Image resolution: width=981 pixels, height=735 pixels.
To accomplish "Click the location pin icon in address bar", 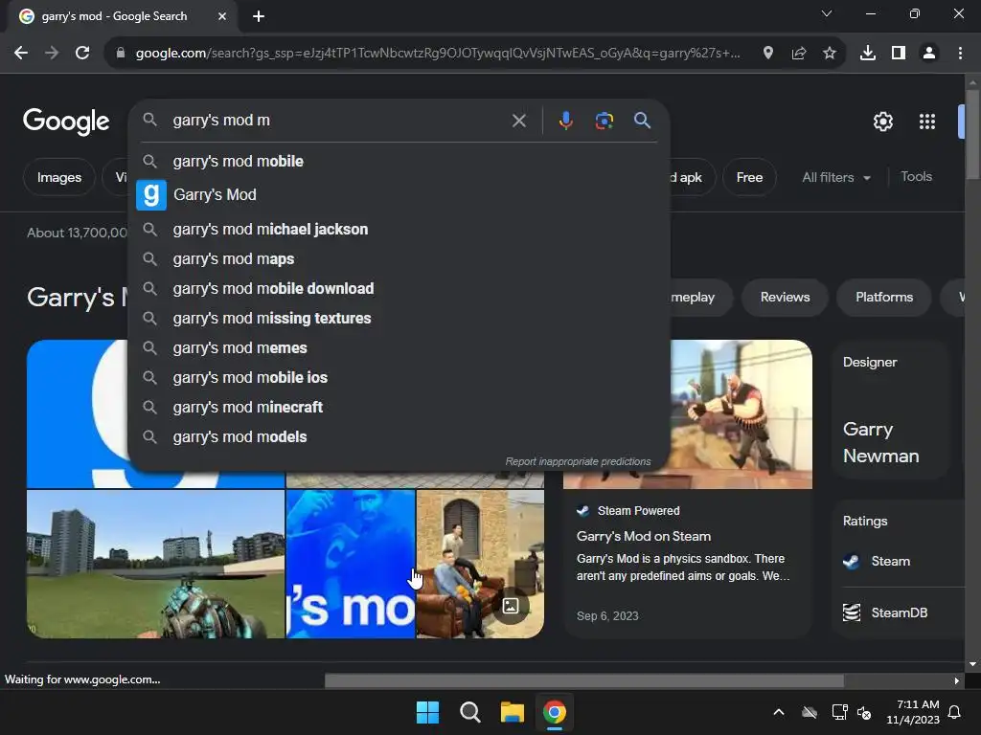I will [x=768, y=54].
